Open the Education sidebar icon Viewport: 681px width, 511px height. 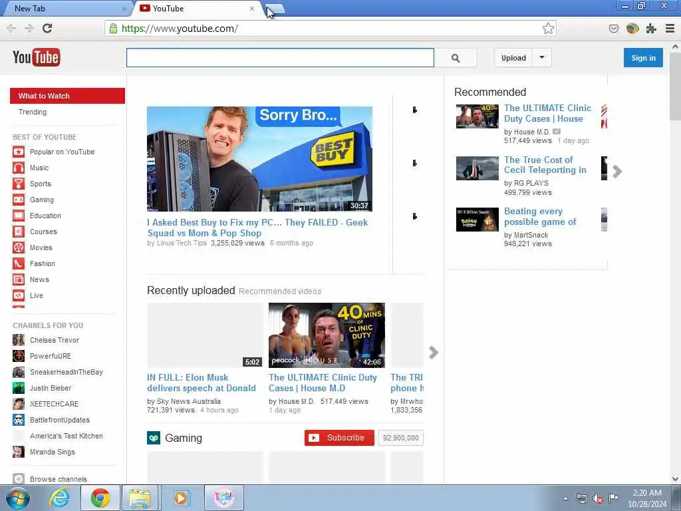(x=18, y=216)
